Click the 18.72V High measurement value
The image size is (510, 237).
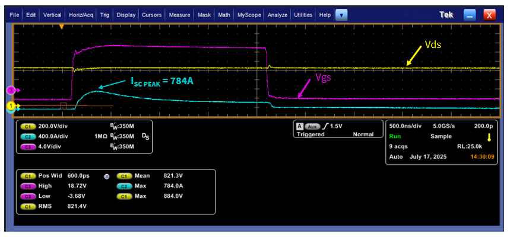coord(77,186)
